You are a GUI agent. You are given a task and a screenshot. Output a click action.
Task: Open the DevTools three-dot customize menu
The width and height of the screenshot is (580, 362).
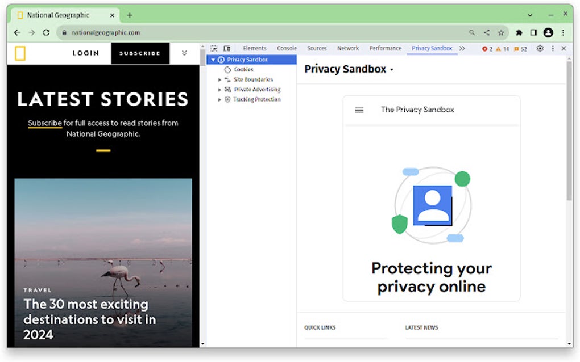[553, 49]
